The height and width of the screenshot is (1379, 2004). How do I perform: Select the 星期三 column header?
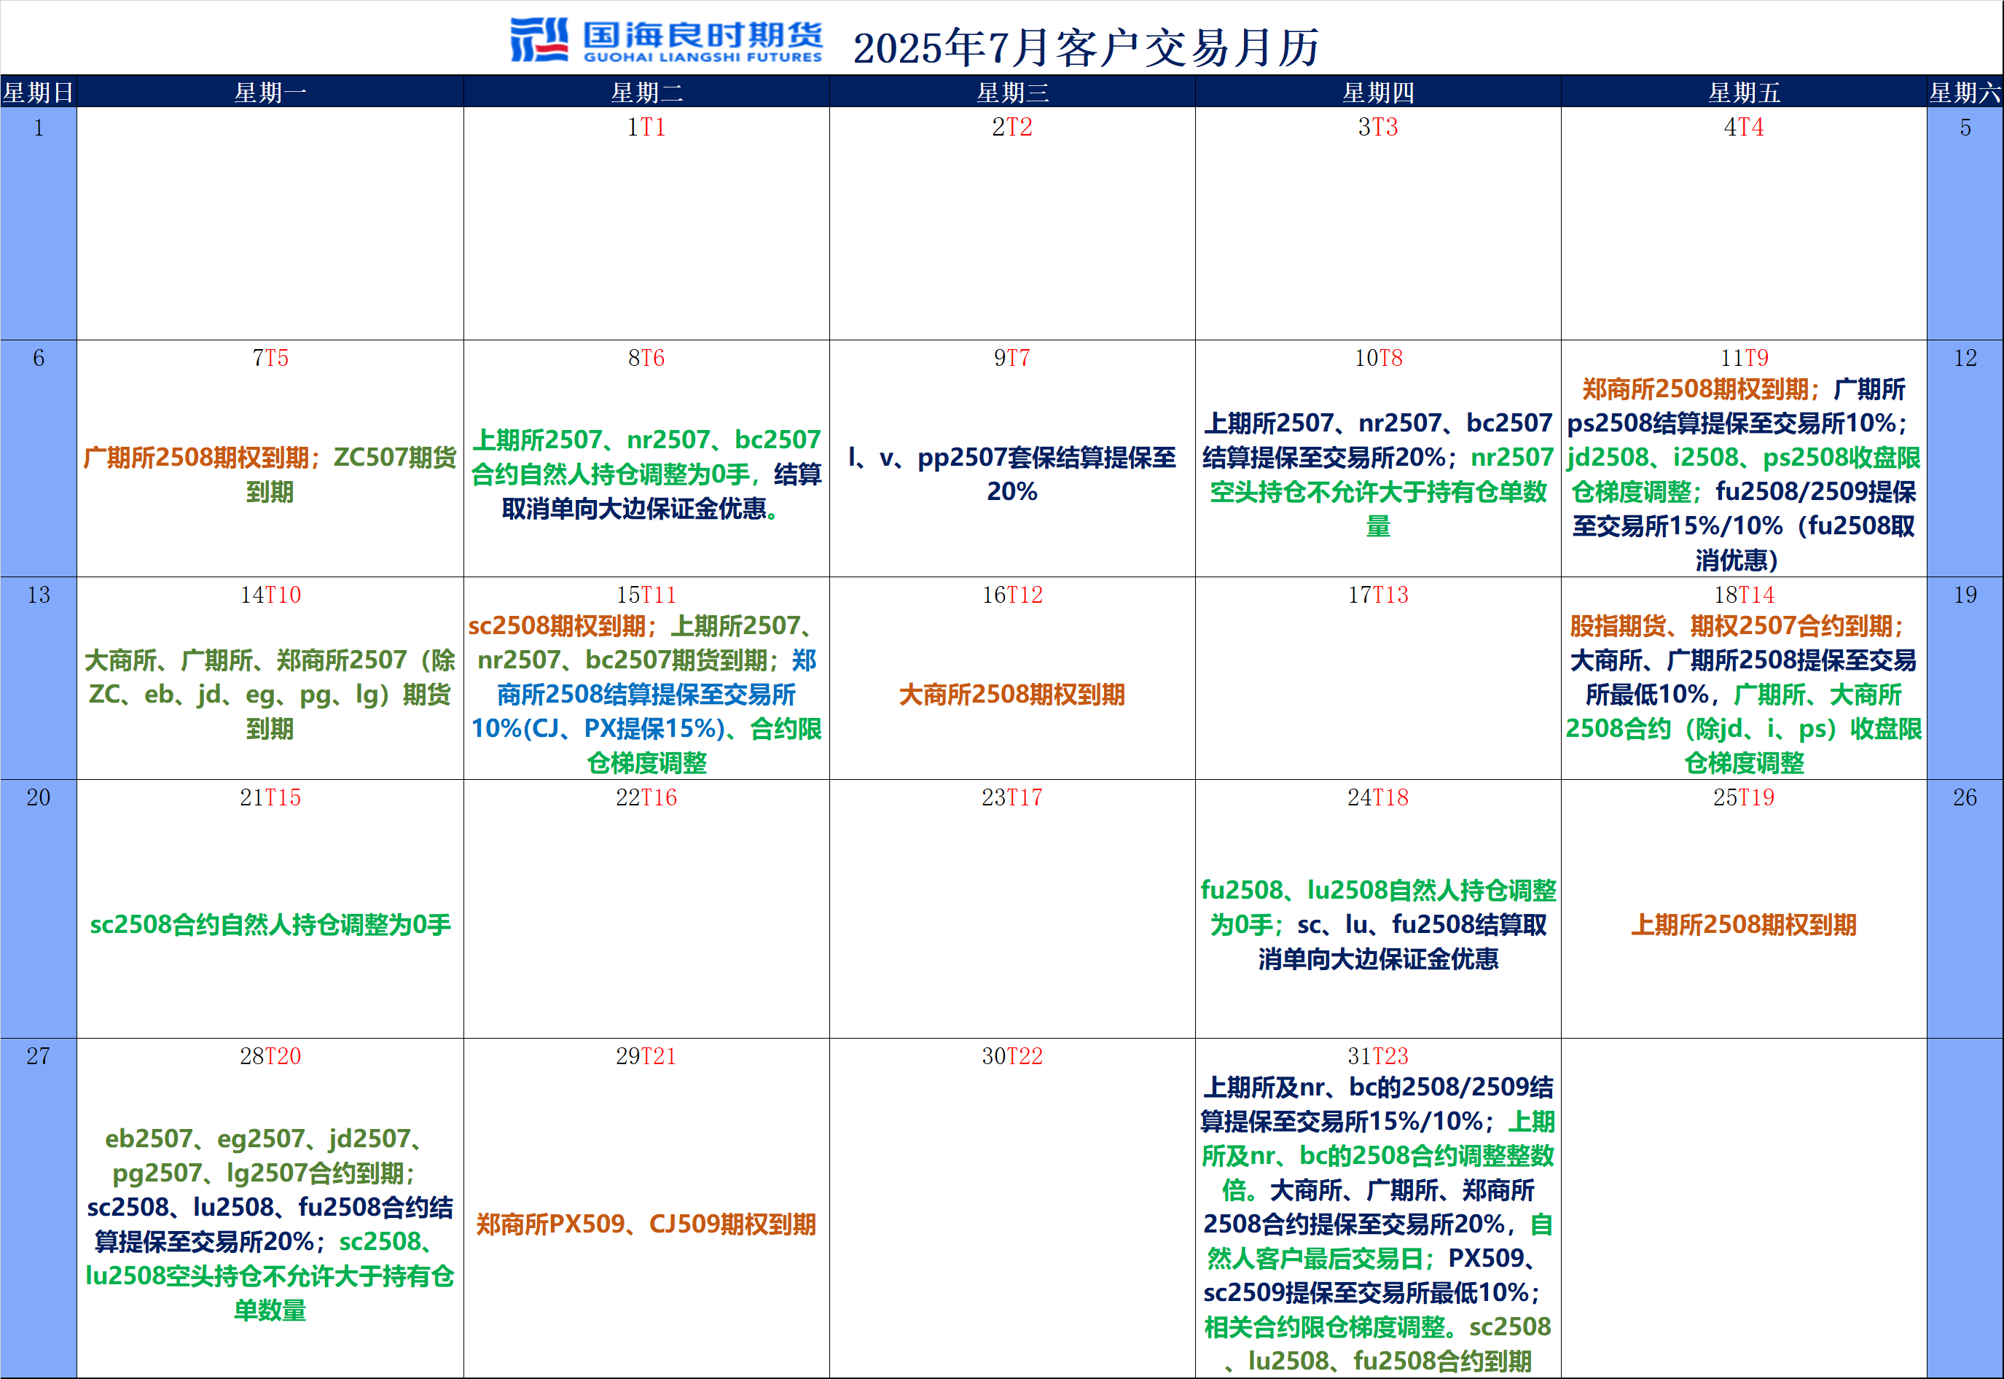[1012, 93]
